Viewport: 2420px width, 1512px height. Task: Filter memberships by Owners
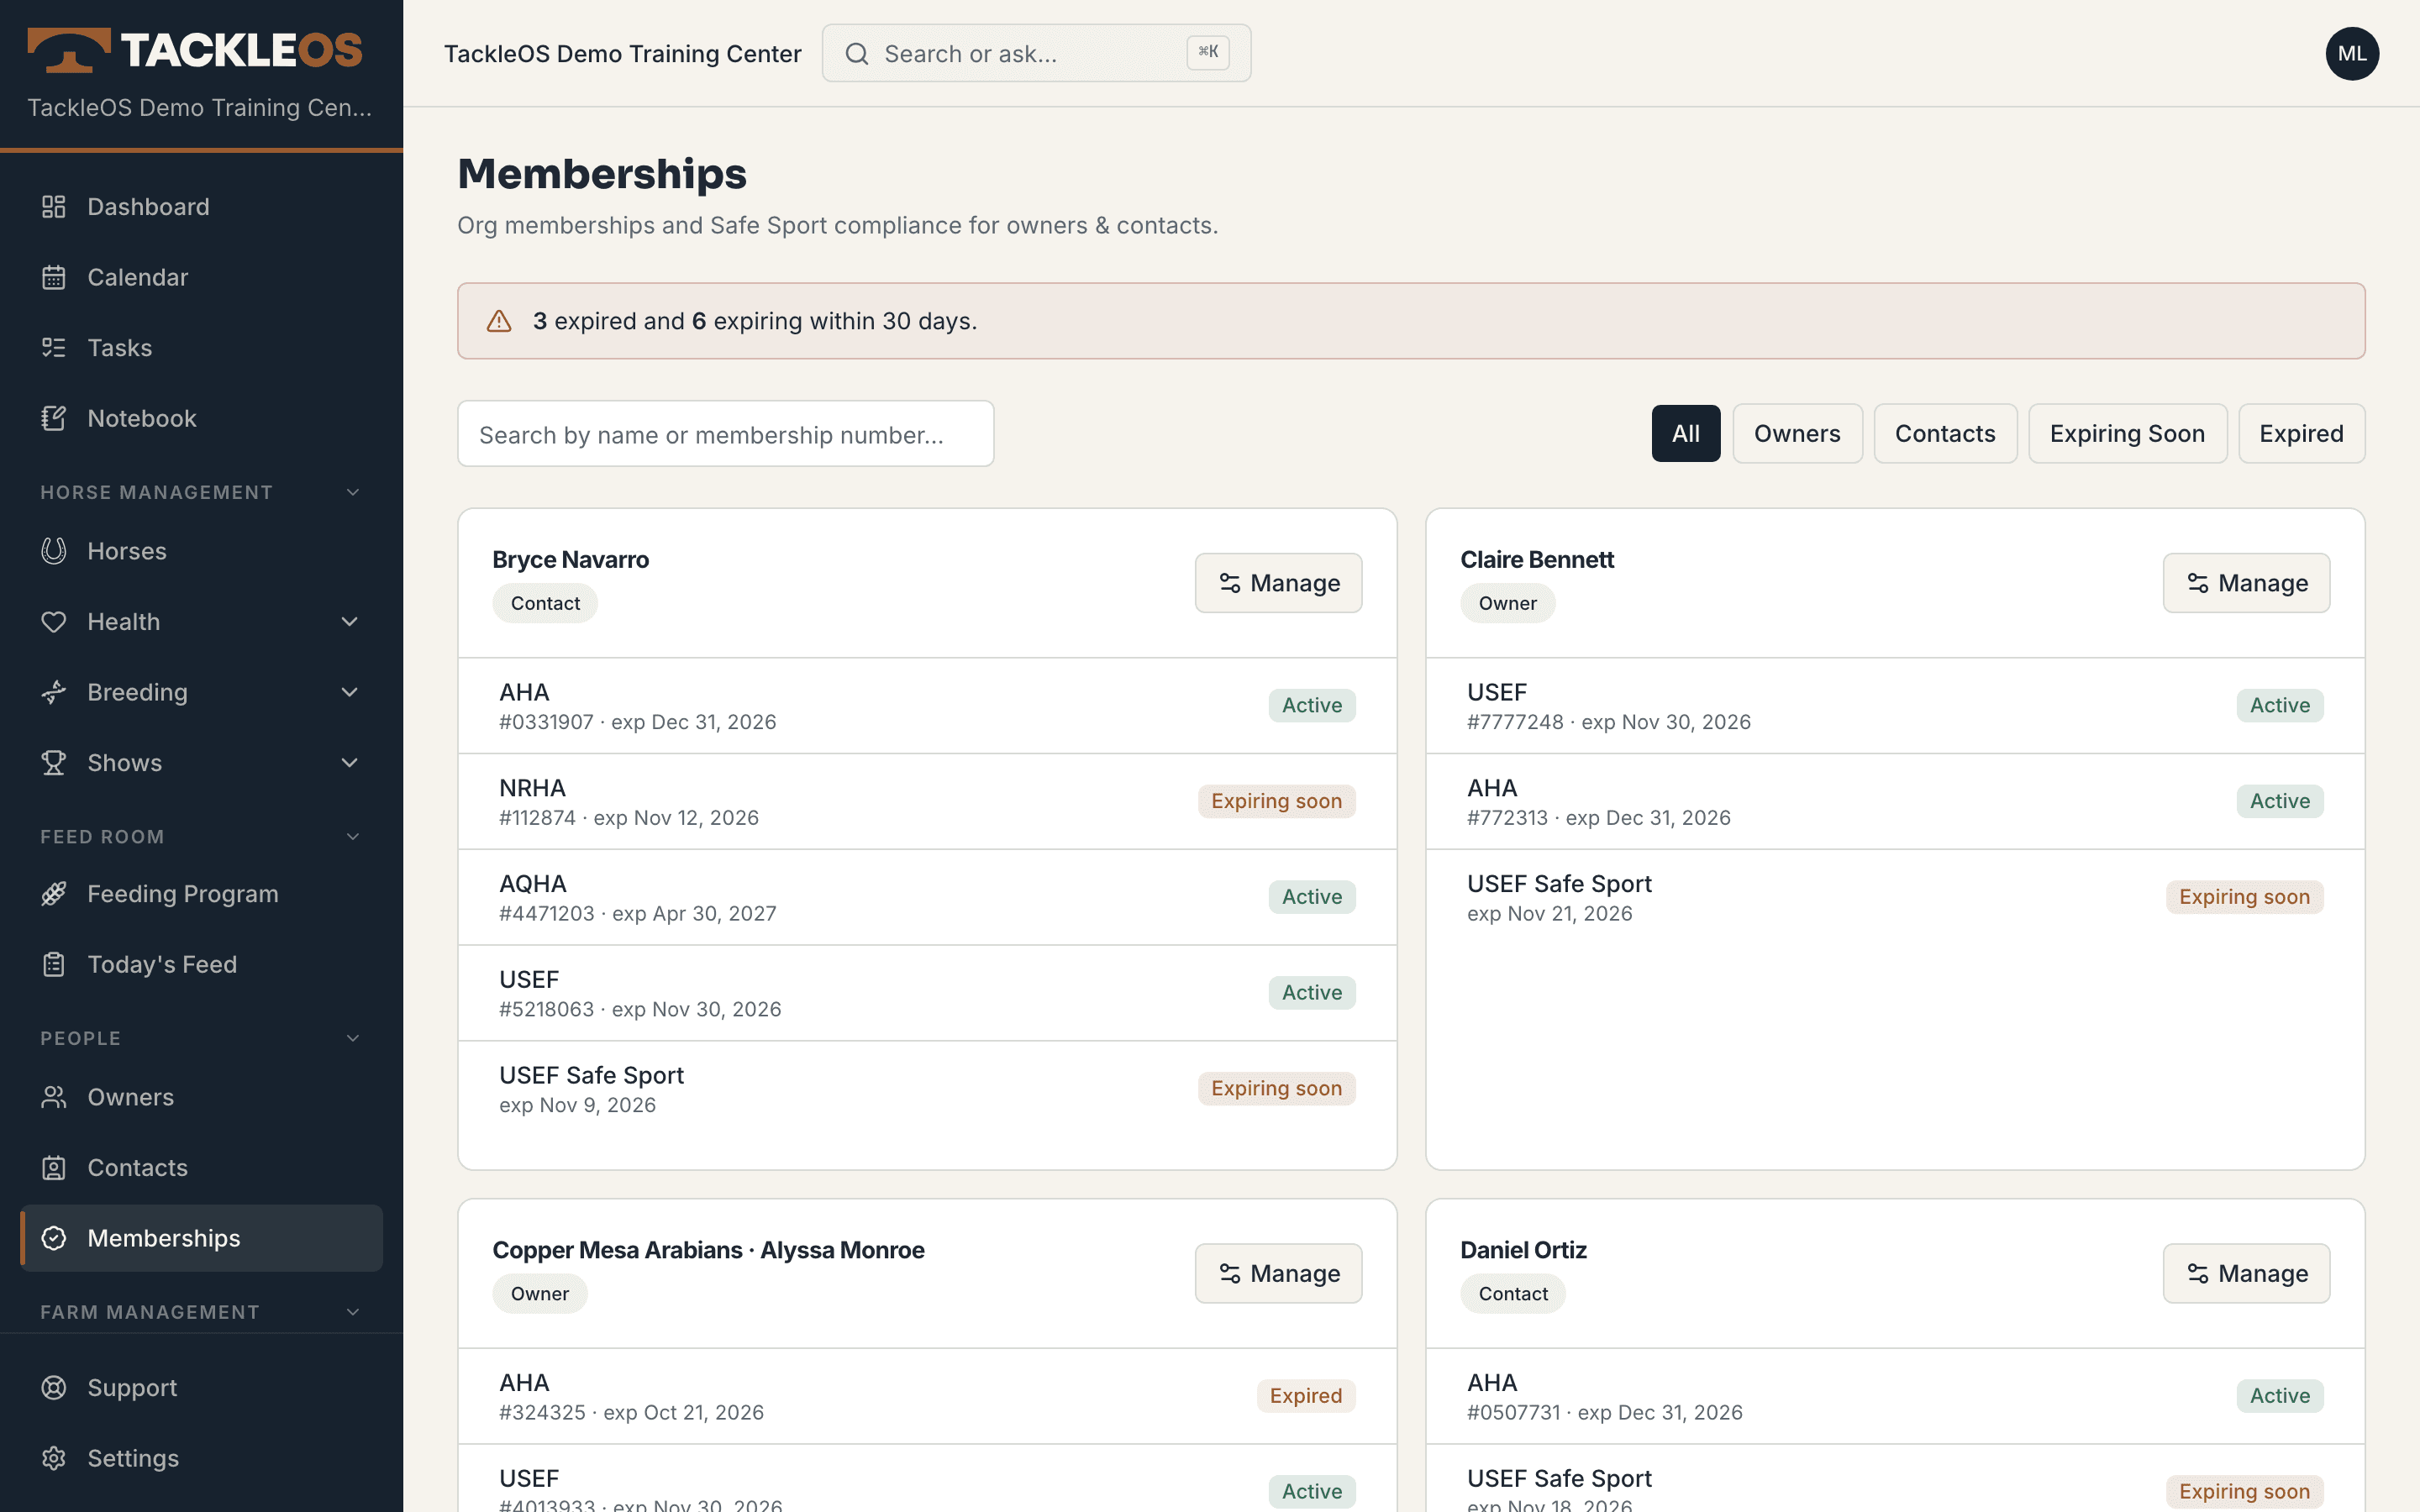(x=1797, y=434)
